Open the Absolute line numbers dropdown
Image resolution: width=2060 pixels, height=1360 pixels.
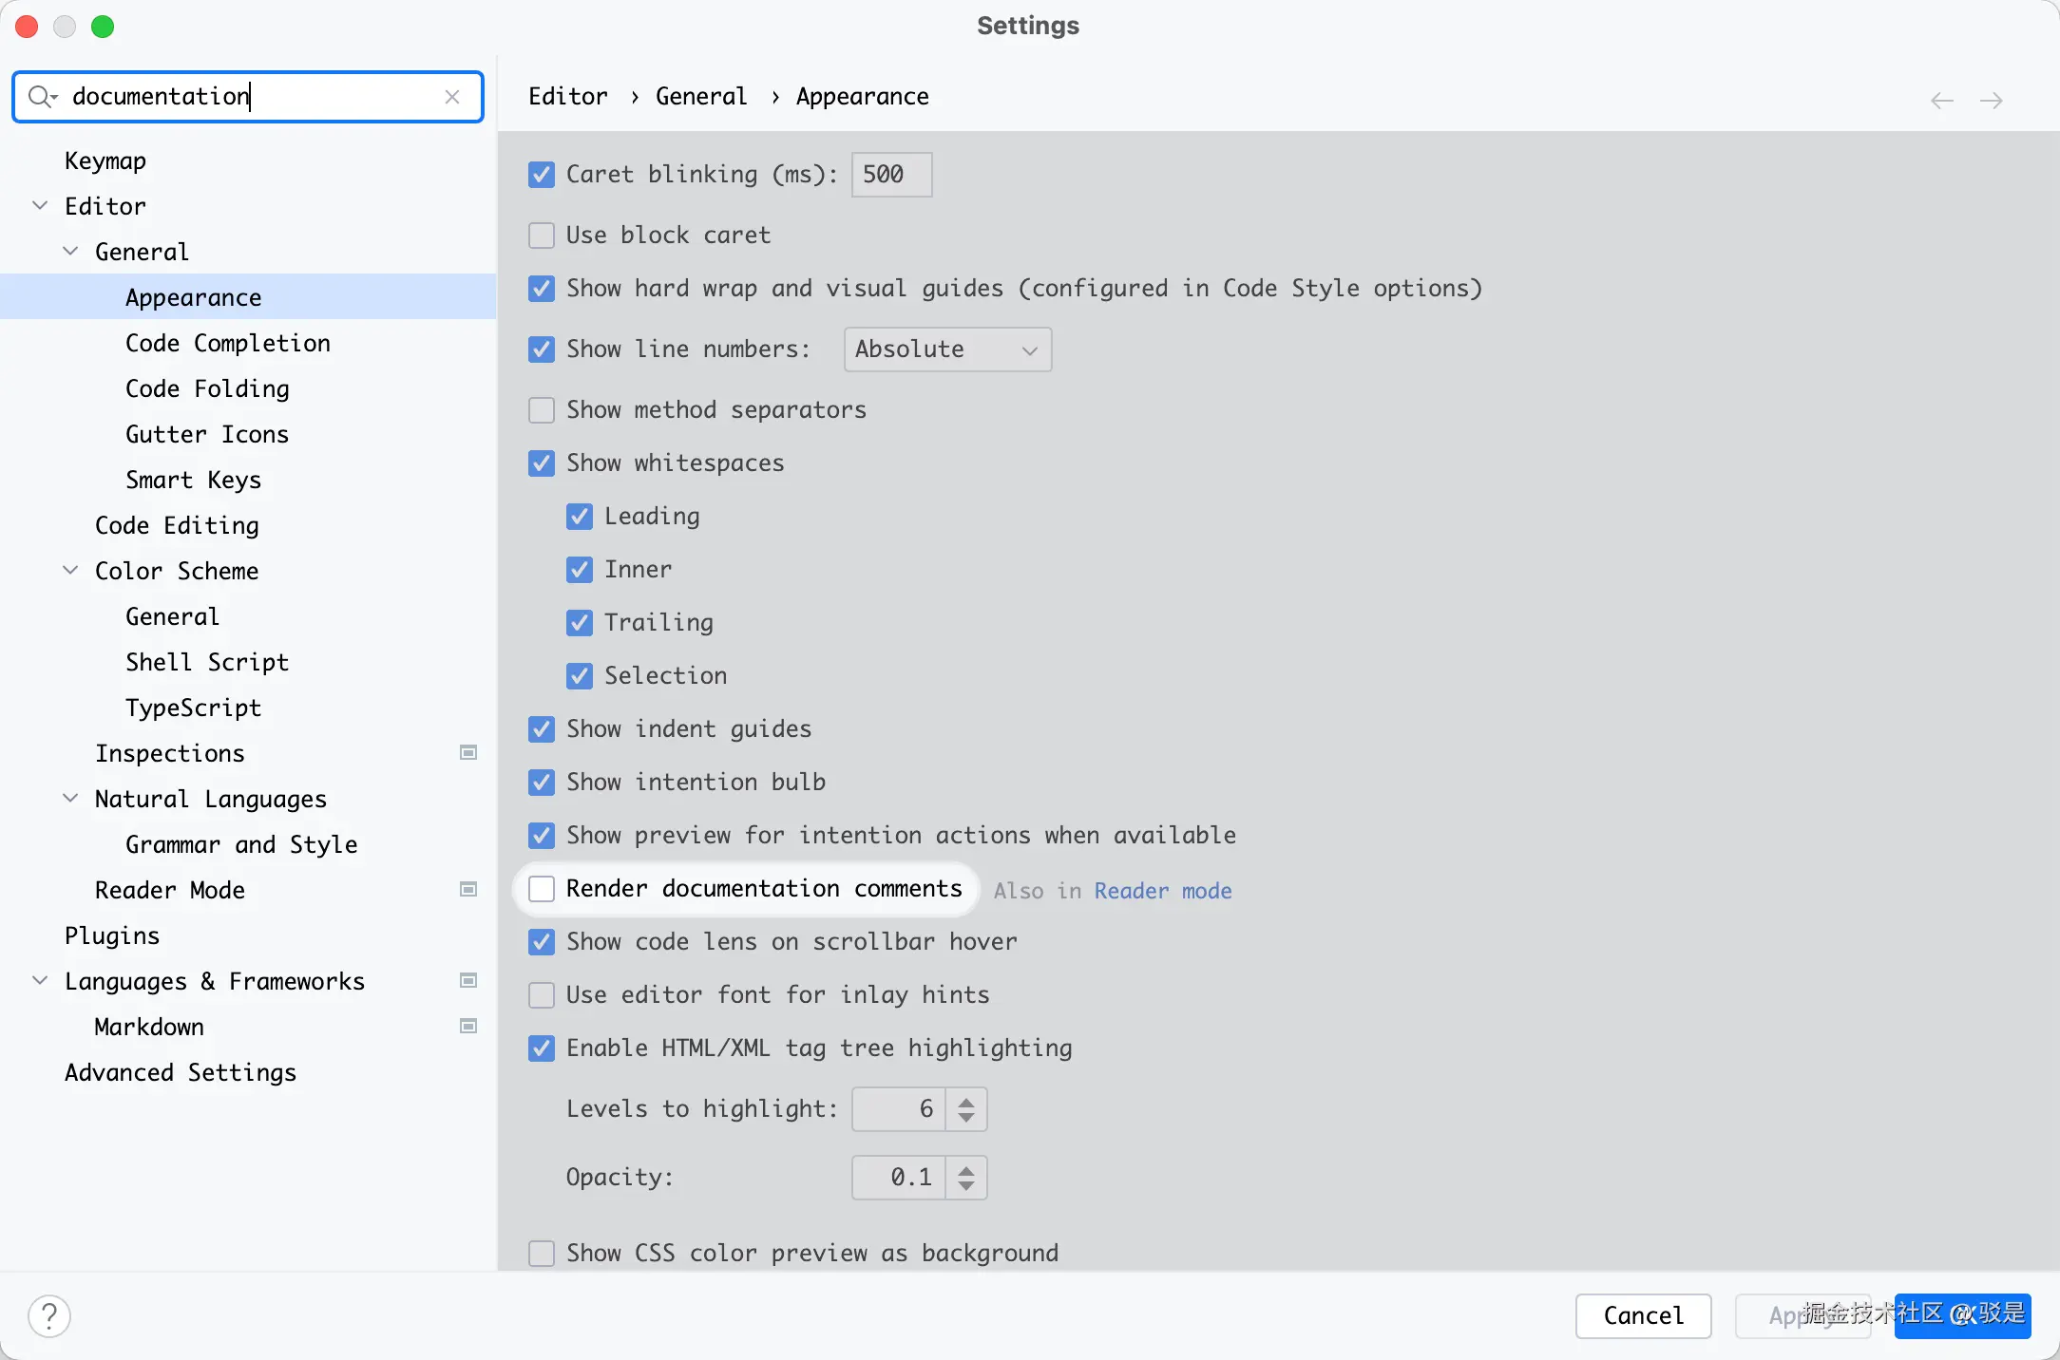click(947, 349)
